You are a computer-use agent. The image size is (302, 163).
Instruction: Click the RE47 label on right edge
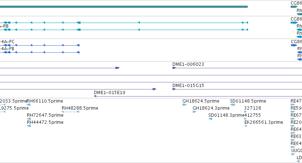pos(296,101)
